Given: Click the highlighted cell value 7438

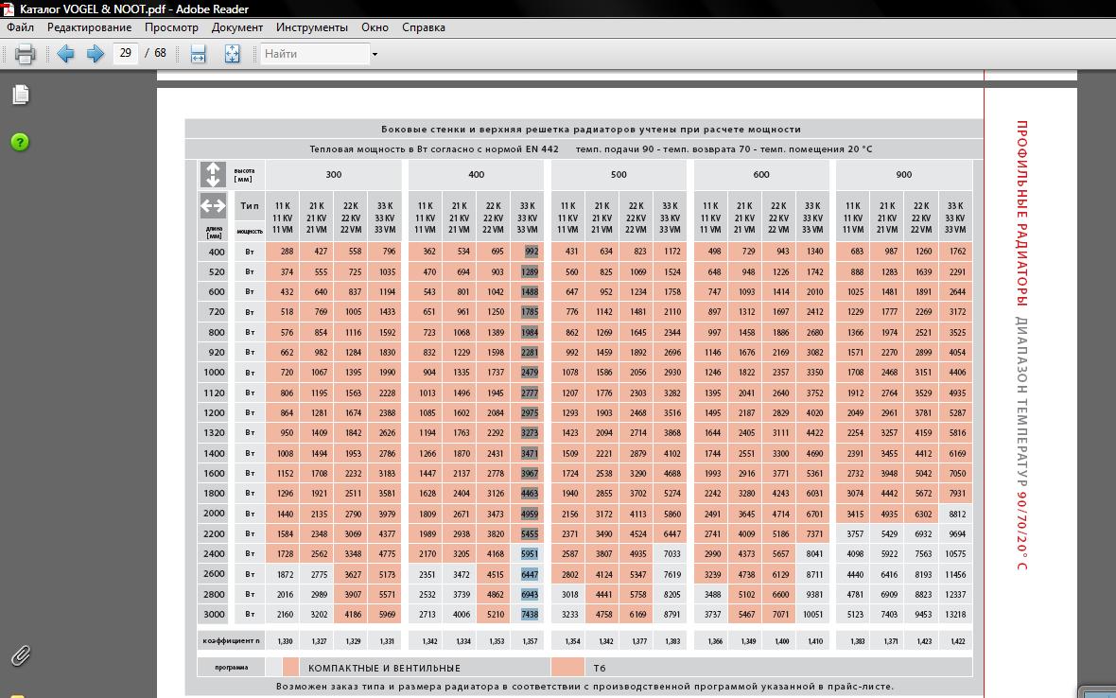Looking at the screenshot, I should (x=529, y=615).
